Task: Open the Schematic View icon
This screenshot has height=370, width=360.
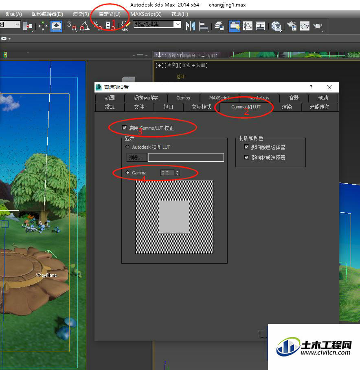Action: (260, 26)
